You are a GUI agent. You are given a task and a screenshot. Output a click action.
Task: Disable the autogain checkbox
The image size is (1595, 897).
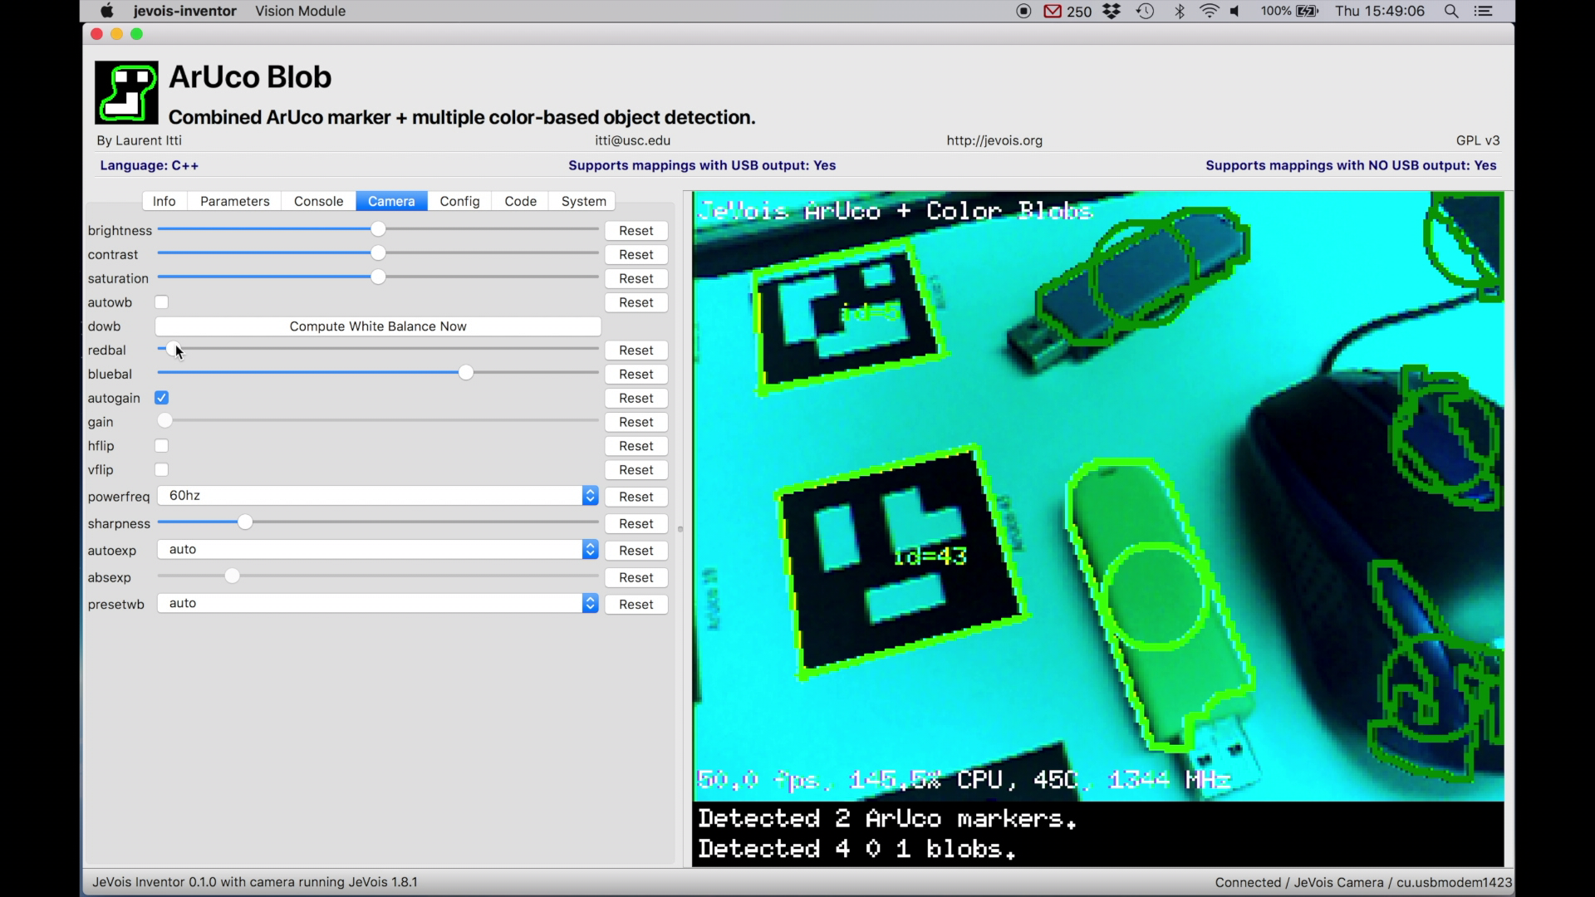coord(162,398)
